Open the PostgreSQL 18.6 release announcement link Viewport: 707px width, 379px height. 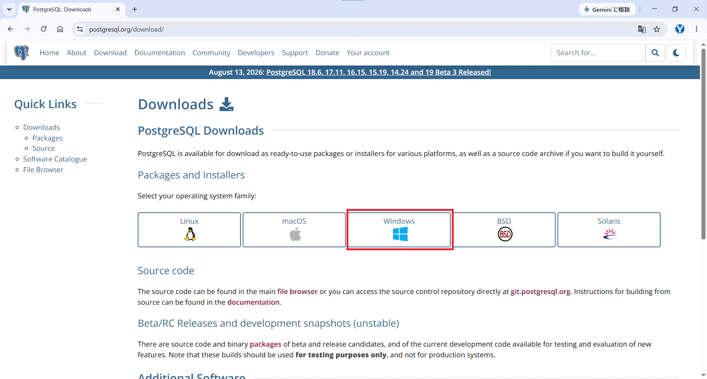pos(379,72)
